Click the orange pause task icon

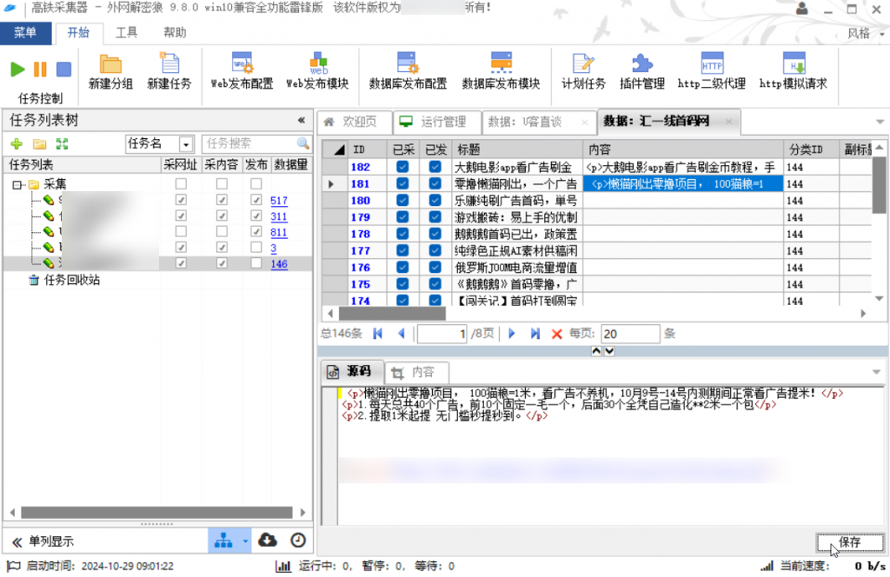tap(40, 70)
